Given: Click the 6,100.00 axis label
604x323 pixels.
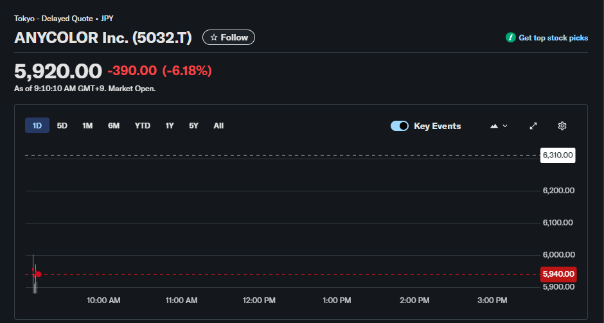Looking at the screenshot, I should point(558,223).
